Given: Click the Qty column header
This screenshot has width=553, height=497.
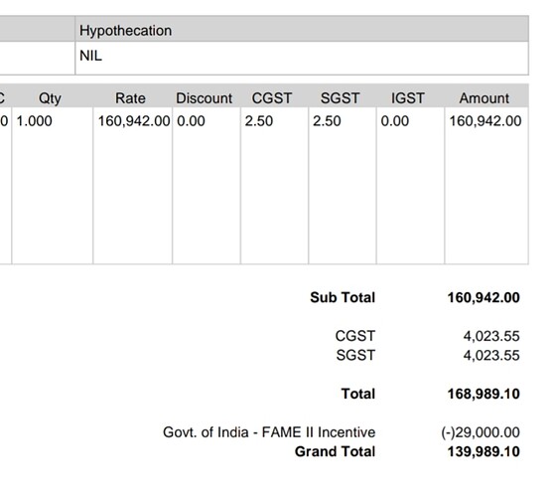Looking at the screenshot, I should pos(50,98).
